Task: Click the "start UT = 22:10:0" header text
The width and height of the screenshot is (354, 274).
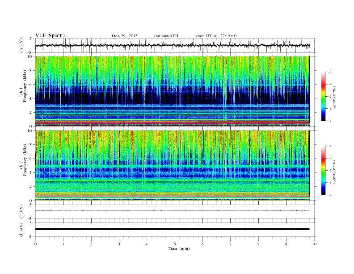Action: coord(216,36)
